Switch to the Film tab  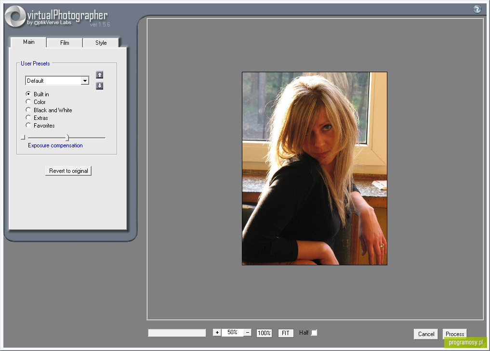(x=65, y=43)
